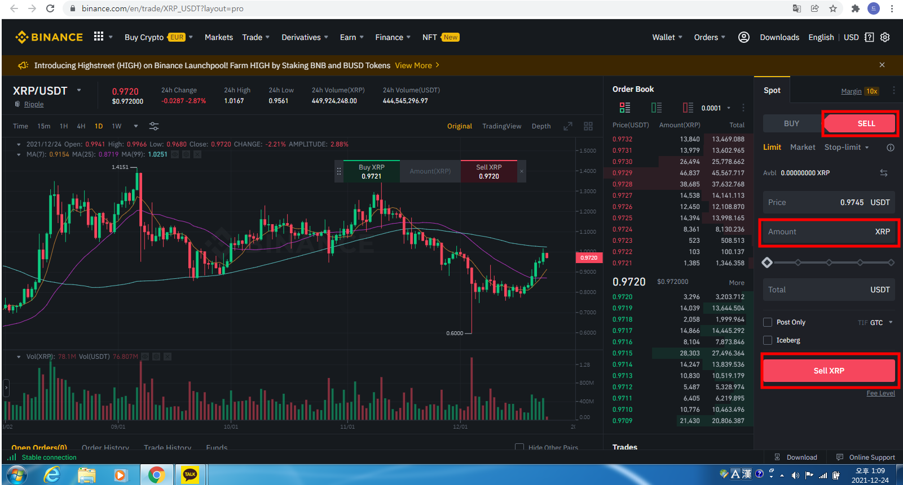Open more time intervals dropdown arrow
The image size is (903, 485).
click(x=135, y=126)
